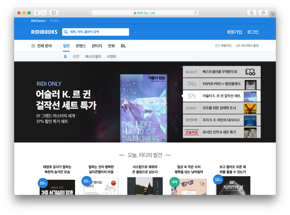Click the 왕좌의 게임 book thumbnail
The height and width of the screenshot is (215, 290).
(x=250, y=121)
